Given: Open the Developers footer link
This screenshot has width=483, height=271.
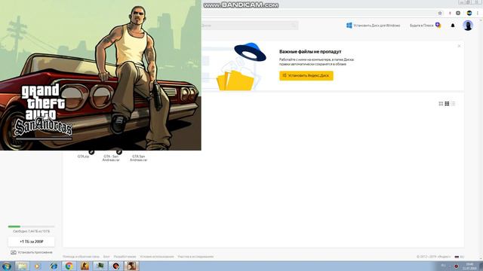Looking at the screenshot, I should (125, 257).
